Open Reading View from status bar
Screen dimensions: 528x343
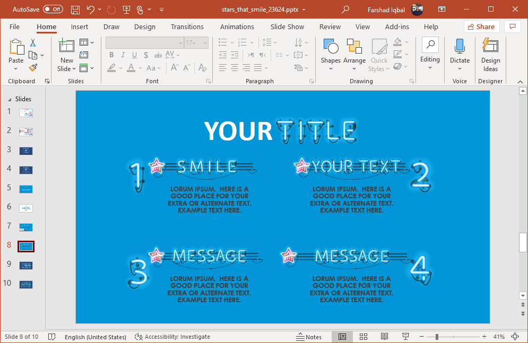pos(384,337)
